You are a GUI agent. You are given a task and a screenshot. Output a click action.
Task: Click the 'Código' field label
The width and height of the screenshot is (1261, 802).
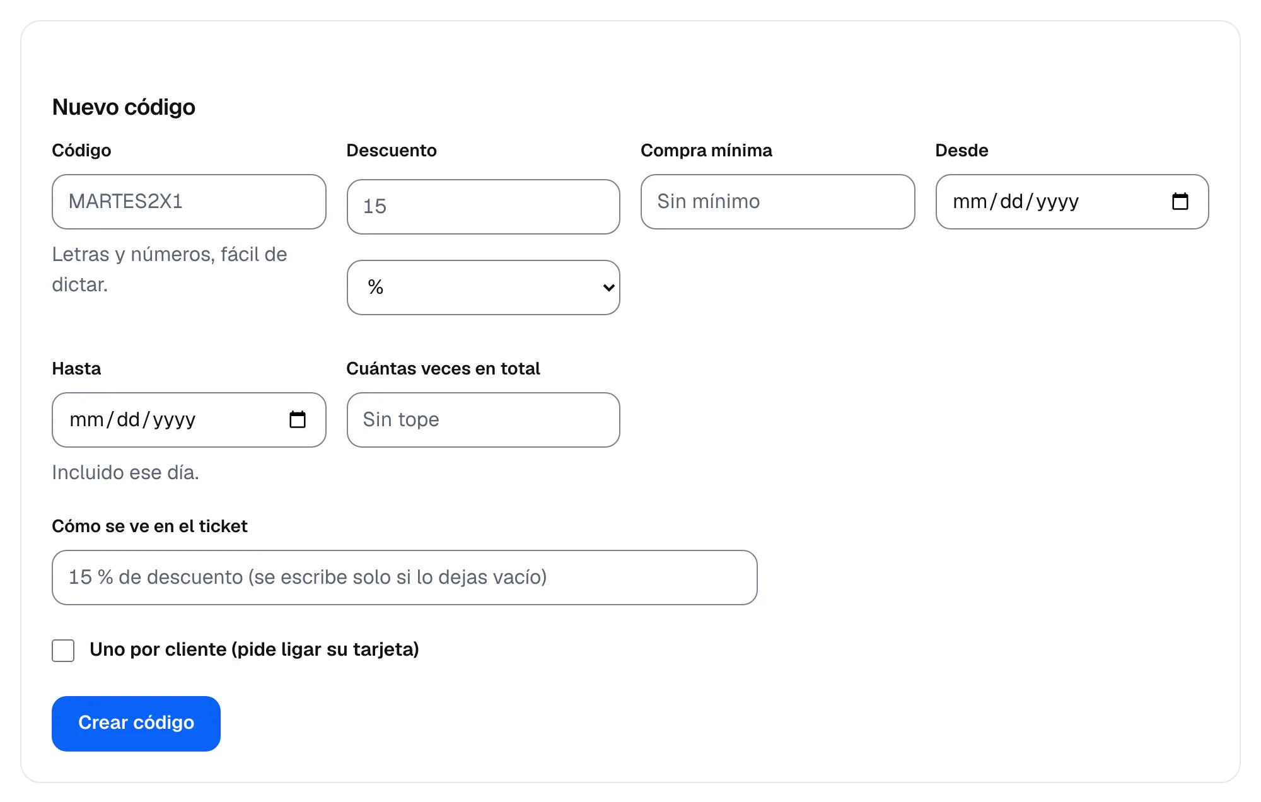(81, 150)
